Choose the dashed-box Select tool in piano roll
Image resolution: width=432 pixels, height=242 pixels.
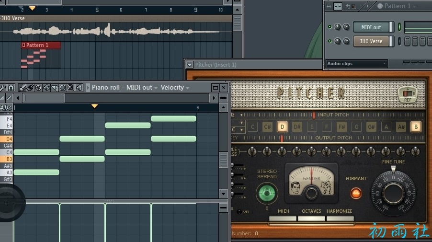[x=63, y=88]
